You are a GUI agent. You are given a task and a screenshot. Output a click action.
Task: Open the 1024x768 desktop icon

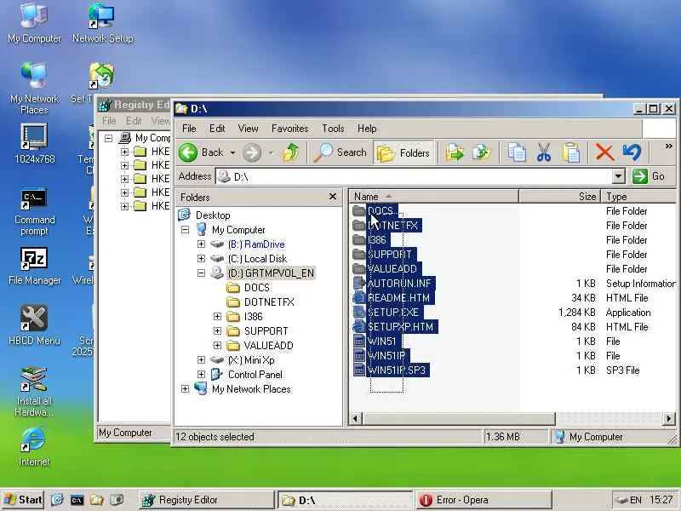34,144
